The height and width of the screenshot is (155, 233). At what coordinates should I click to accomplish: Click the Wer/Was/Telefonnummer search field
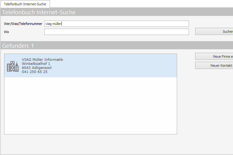(116, 24)
